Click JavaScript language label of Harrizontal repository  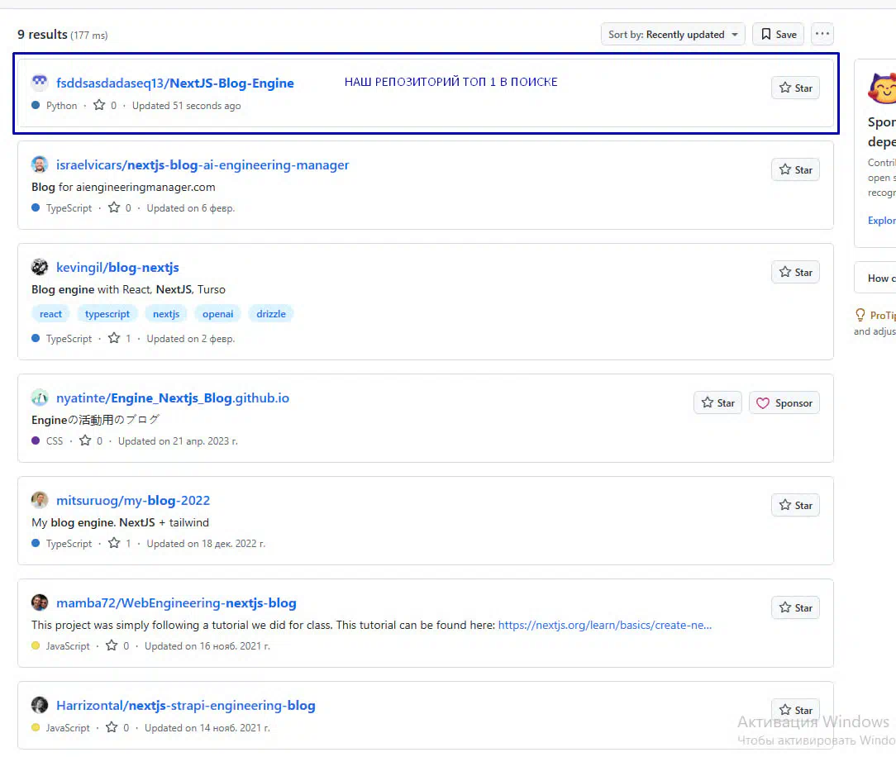[68, 728]
